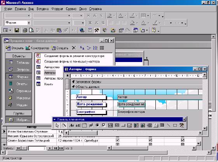The height and width of the screenshot is (162, 218).
Task: Open the Properties icon in main toolbar
Action: click(x=121, y=30)
